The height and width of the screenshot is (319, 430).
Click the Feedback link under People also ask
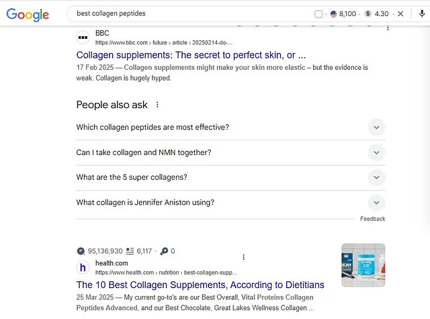click(x=373, y=219)
